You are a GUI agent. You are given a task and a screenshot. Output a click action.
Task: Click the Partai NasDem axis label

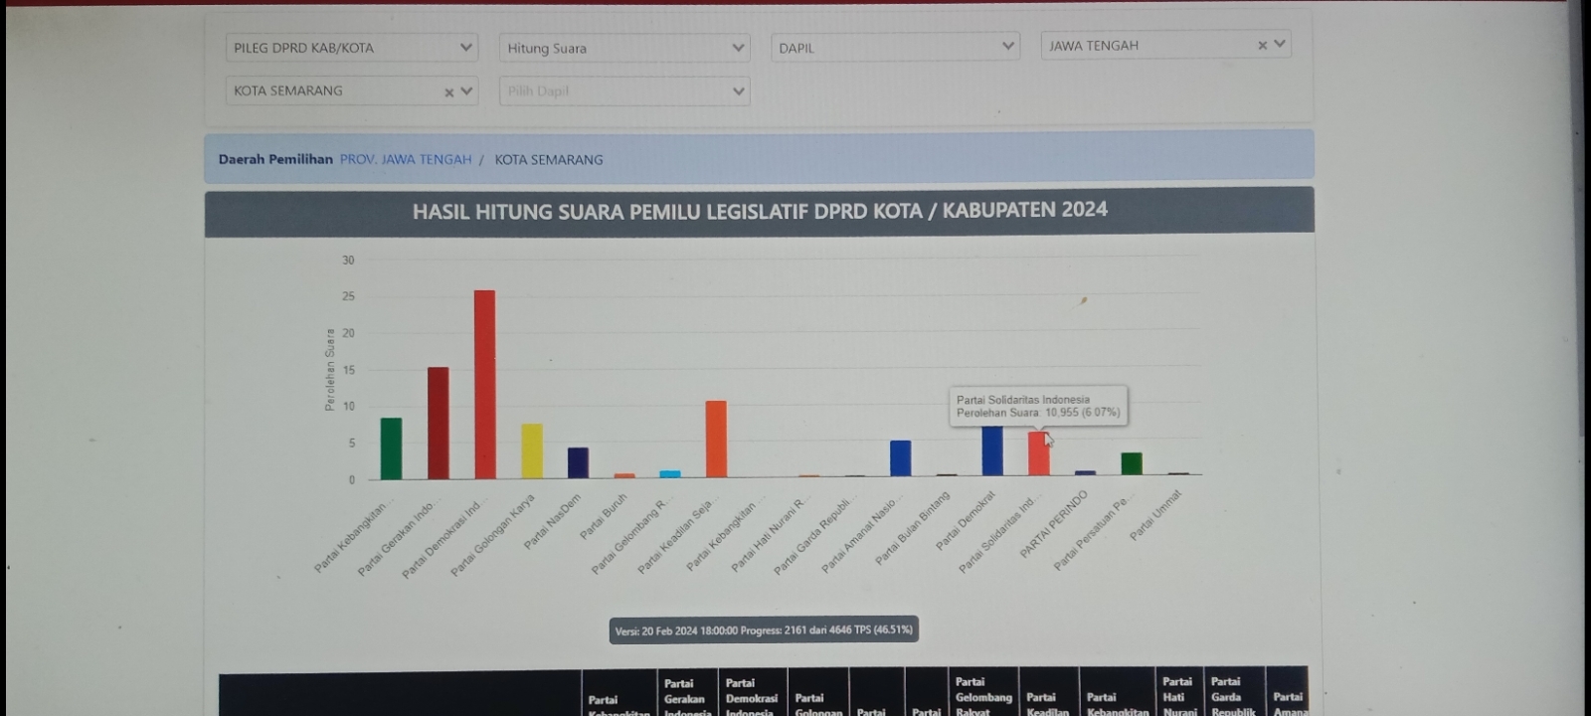pyautogui.click(x=552, y=522)
